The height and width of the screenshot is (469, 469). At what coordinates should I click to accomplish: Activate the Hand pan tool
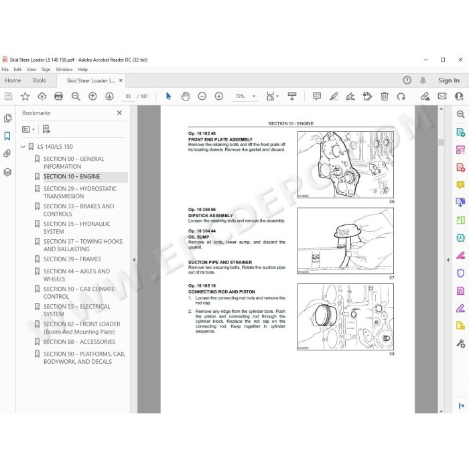pos(186,96)
